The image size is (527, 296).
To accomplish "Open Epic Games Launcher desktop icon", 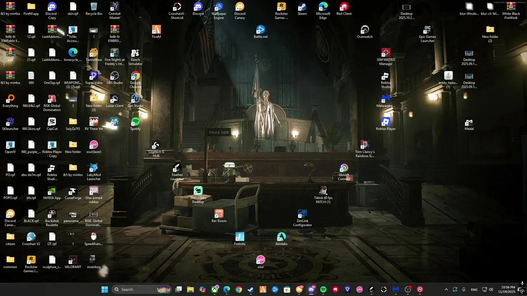I will pyautogui.click(x=427, y=34).
